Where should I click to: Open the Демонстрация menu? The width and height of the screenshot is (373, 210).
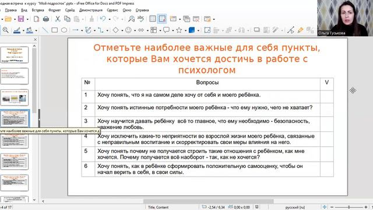91,10
